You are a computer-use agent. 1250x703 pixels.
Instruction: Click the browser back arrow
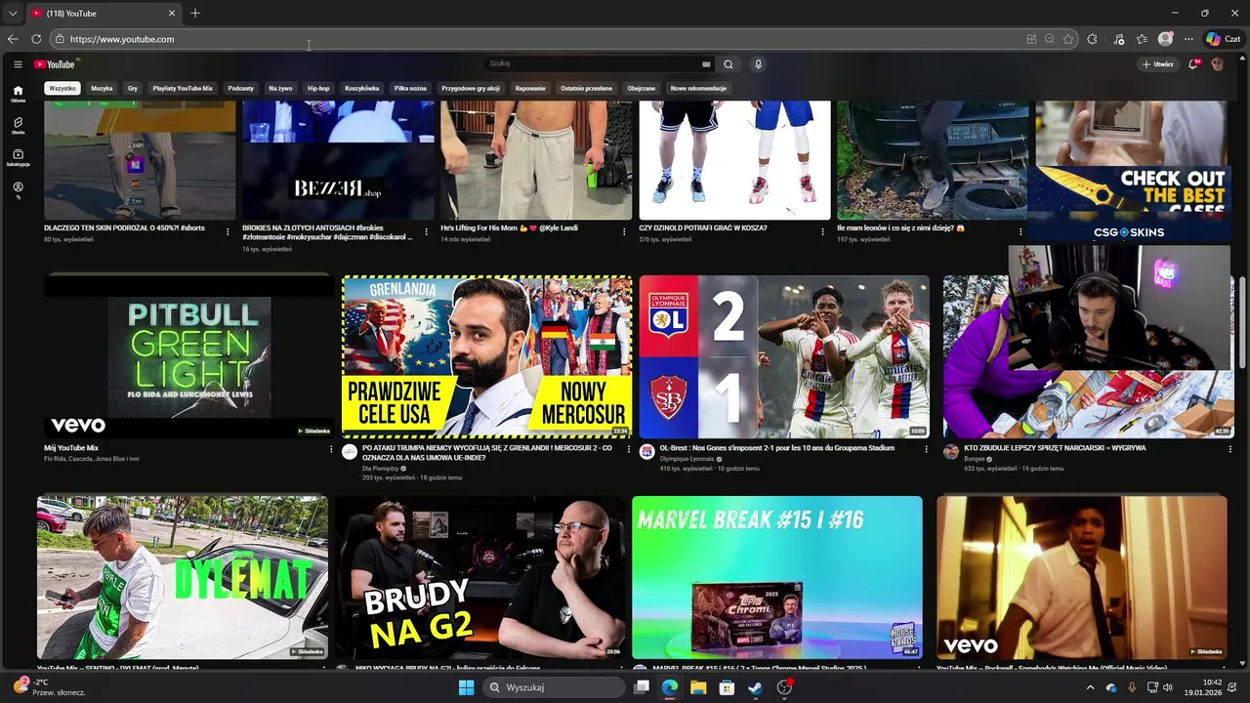point(13,39)
